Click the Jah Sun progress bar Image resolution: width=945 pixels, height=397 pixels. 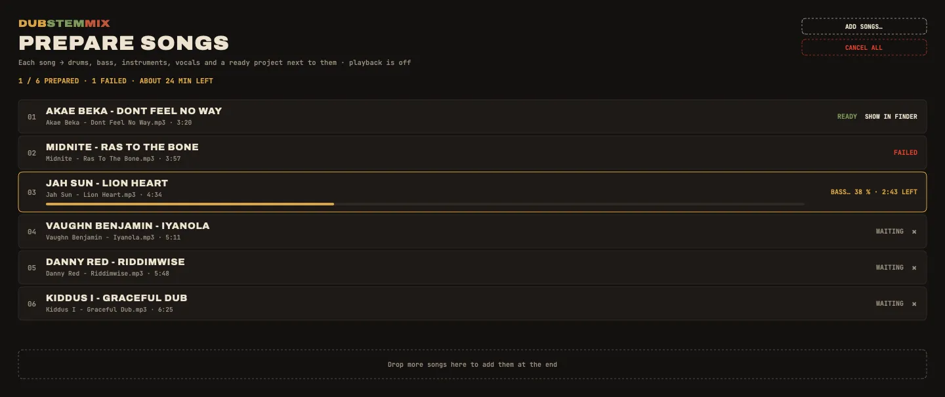pyautogui.click(x=425, y=204)
